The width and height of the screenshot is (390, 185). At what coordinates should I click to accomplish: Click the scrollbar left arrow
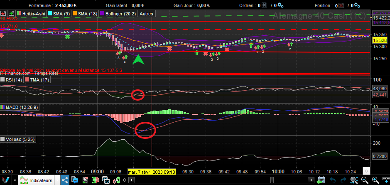(132, 180)
